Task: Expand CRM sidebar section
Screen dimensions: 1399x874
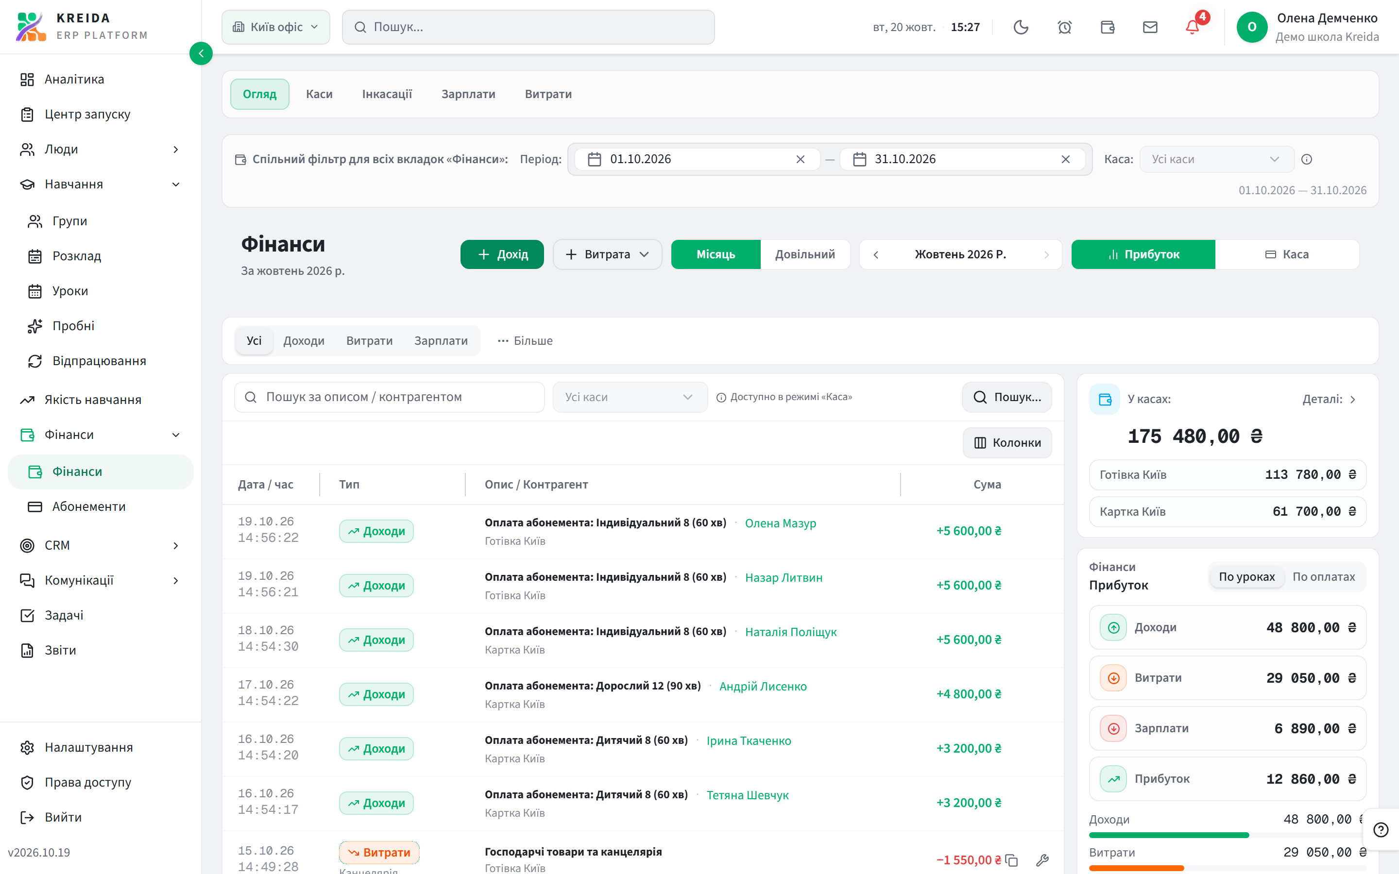Action: (x=101, y=546)
